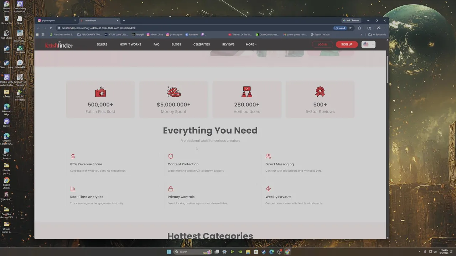Viewport: 456px width, 256px height.
Task: Click the Content Protection shield icon
Action: 170,156
